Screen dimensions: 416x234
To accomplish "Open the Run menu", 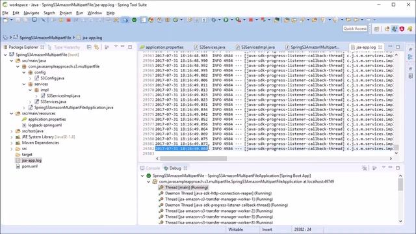I will [x=79, y=13].
